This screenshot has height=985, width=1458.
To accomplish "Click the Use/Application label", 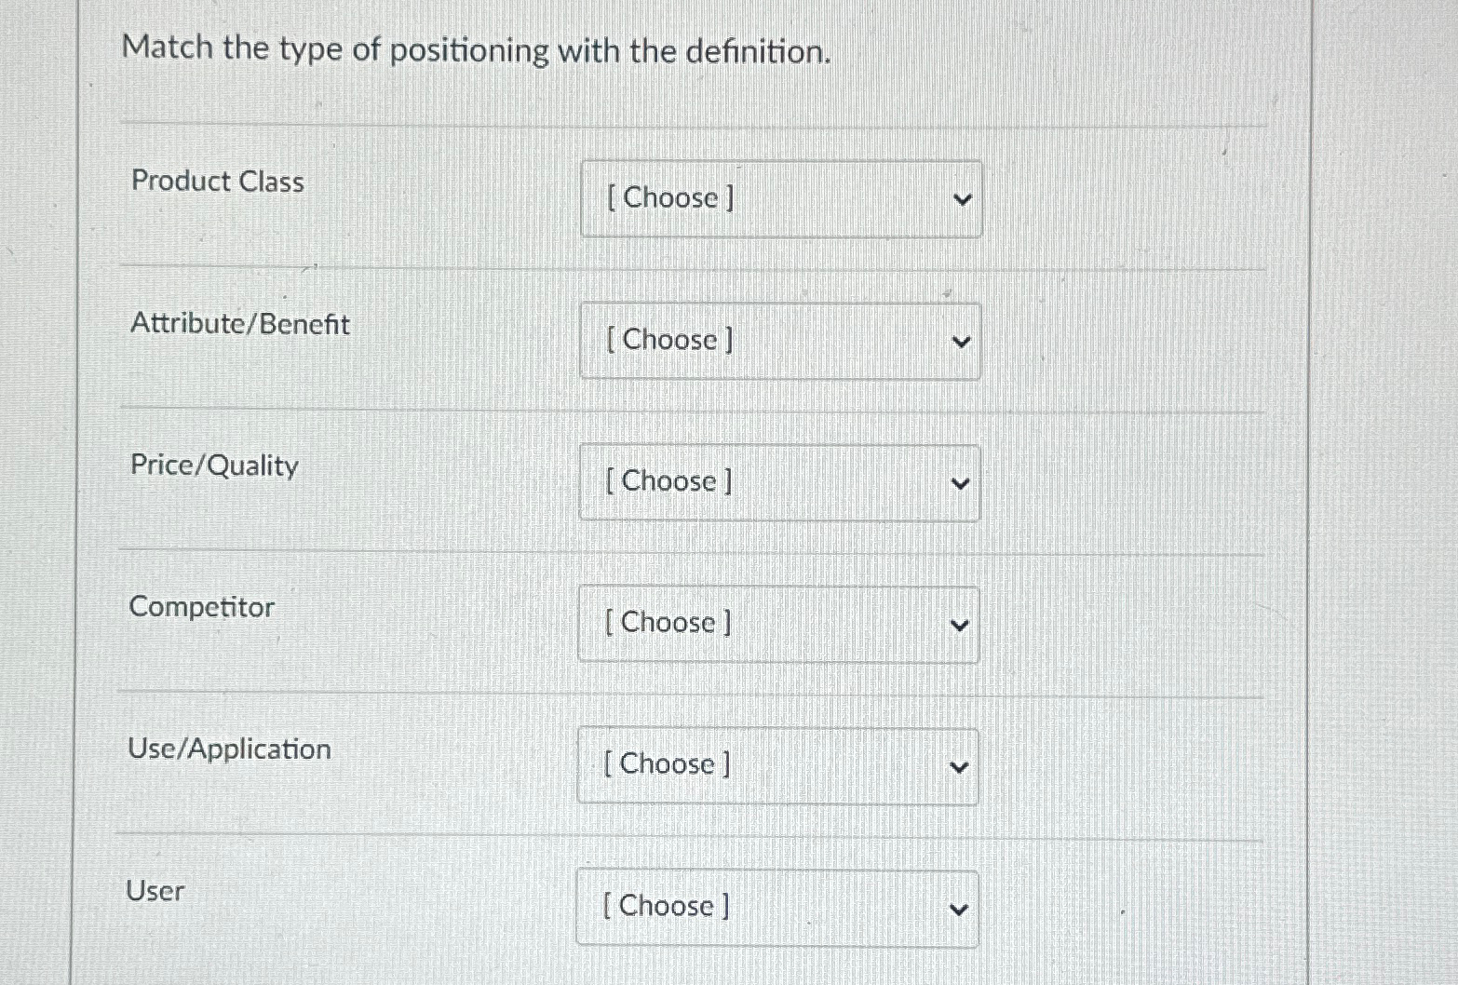I will coord(230,749).
